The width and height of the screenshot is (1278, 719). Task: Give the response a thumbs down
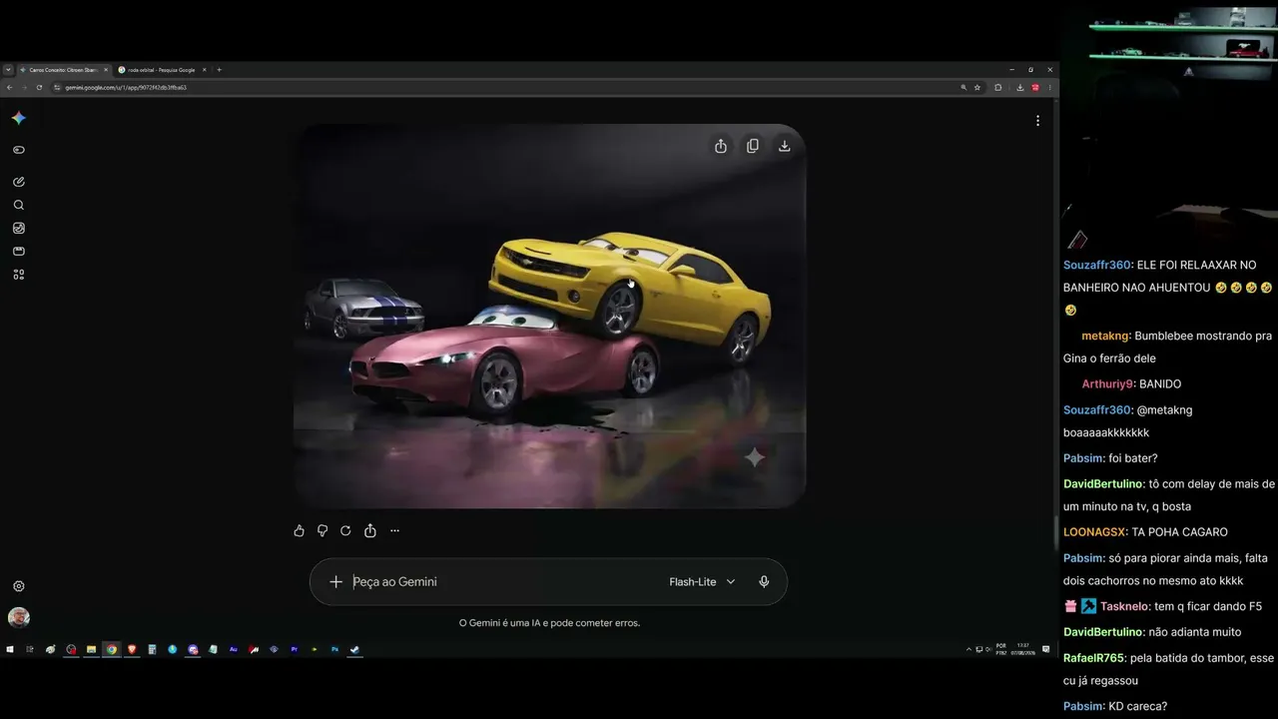point(322,530)
